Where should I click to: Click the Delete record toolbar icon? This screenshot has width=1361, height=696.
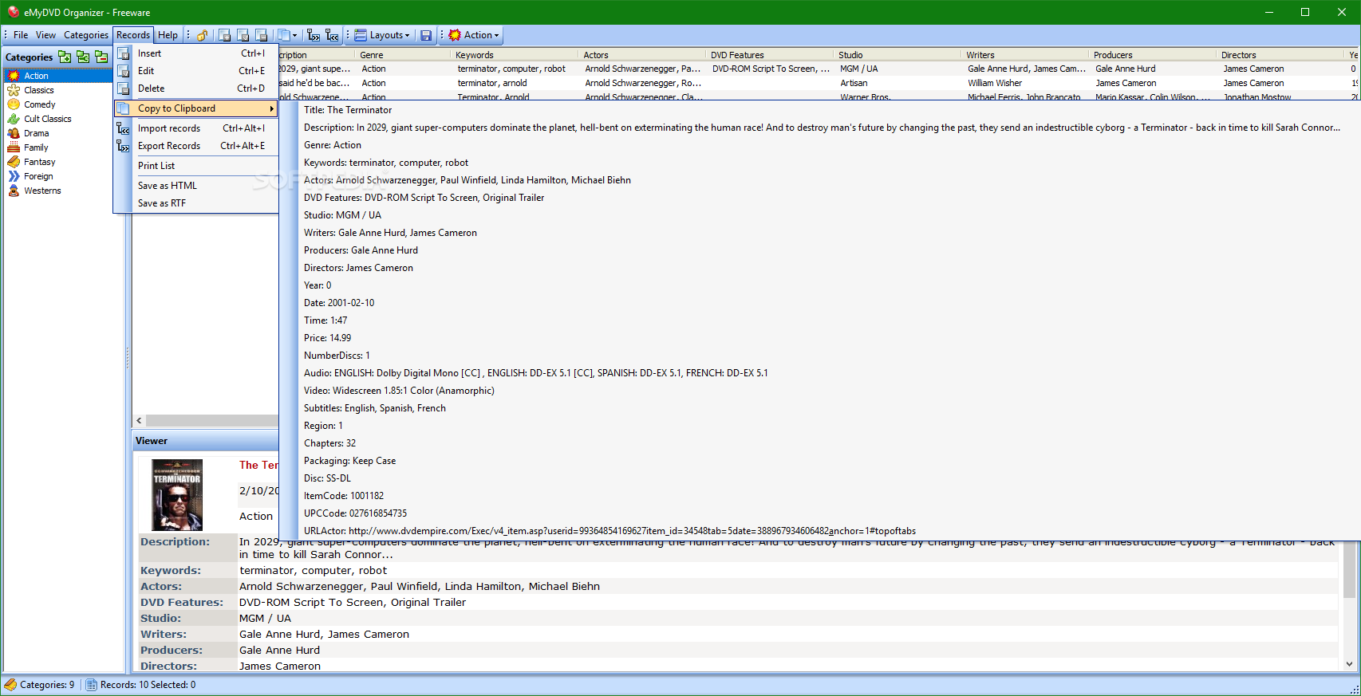click(261, 35)
